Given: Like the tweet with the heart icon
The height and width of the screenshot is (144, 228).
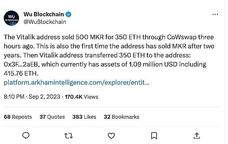Looking at the screenshot, I should 111,136.
